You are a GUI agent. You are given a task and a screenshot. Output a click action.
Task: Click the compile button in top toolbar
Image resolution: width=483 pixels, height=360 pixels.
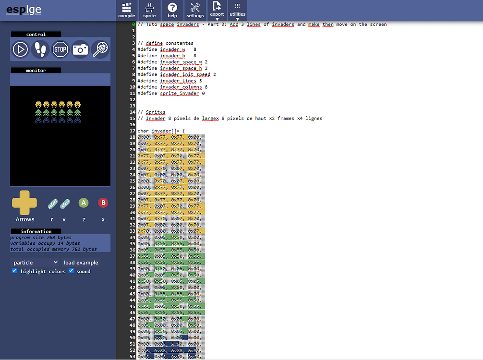(x=127, y=10)
